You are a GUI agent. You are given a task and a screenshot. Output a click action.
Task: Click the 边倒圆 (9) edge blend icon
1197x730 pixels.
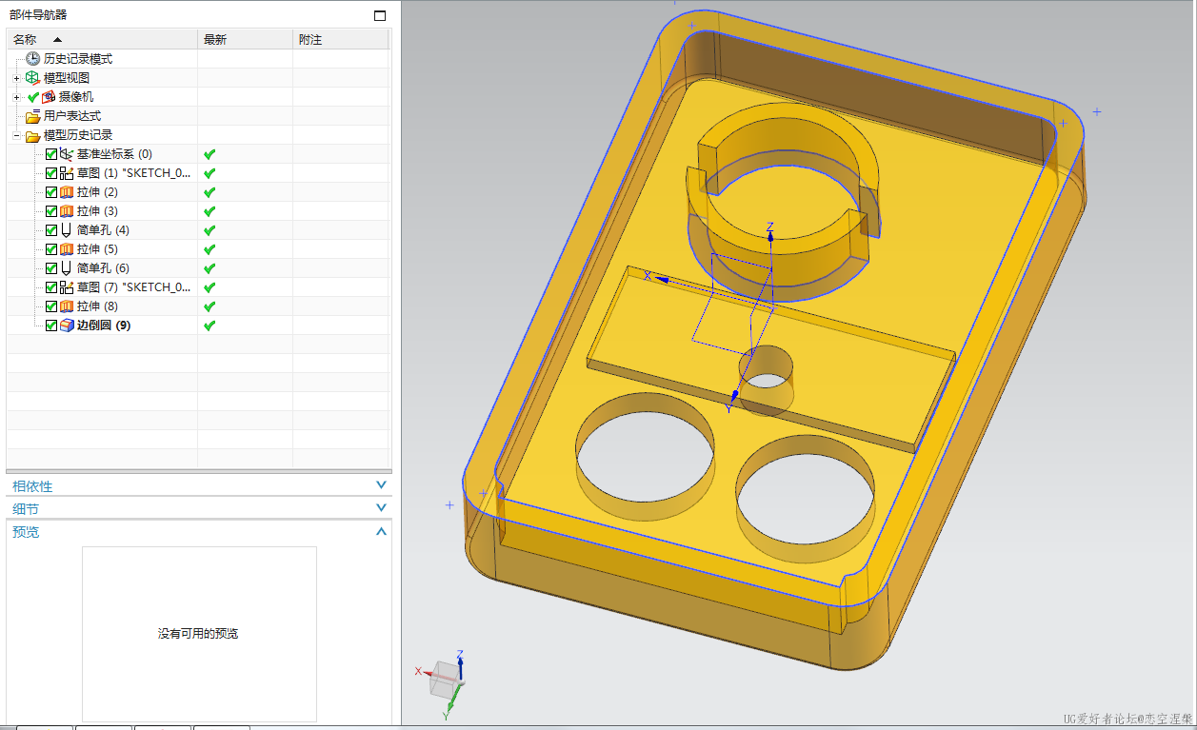(67, 326)
